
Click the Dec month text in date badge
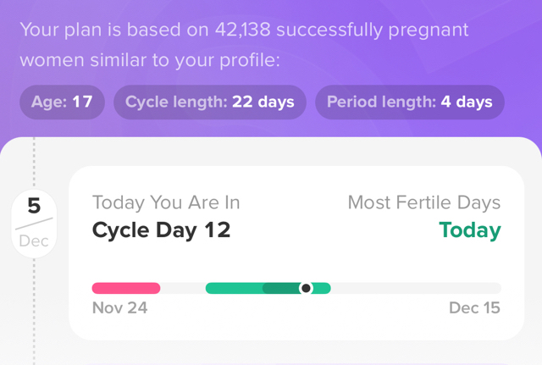[x=34, y=241]
